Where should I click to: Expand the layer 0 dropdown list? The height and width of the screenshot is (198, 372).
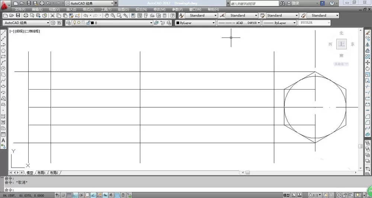point(151,23)
